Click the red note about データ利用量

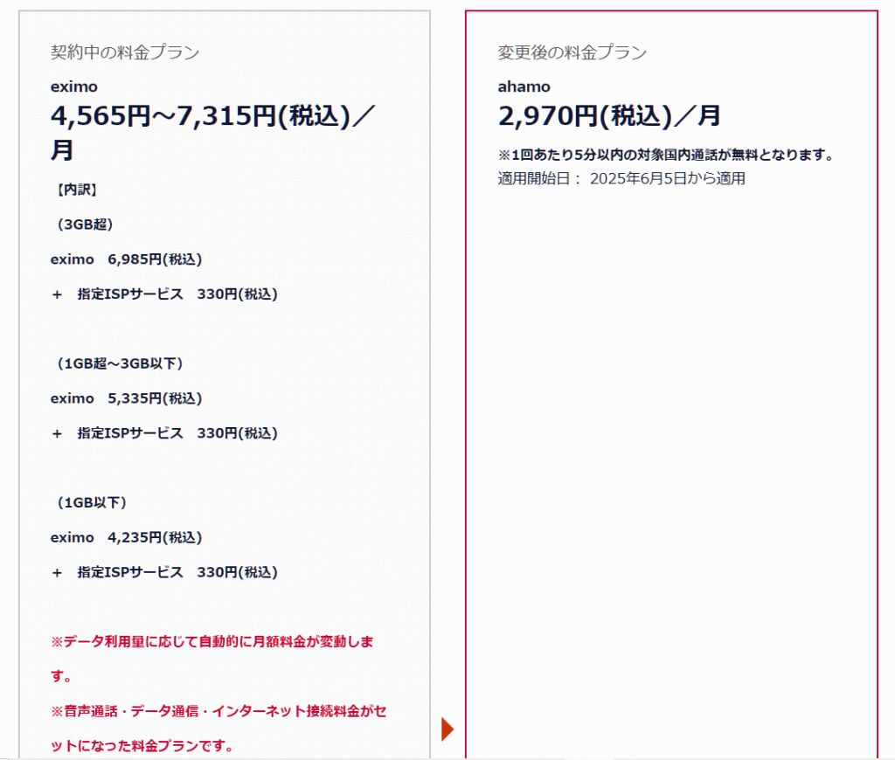click(212, 659)
